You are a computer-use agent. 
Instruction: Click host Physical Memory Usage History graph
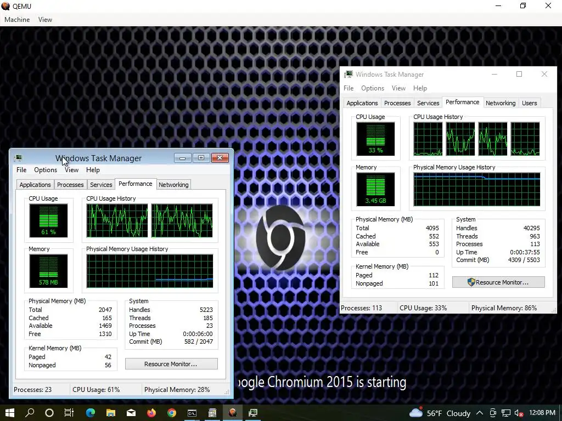[x=477, y=189]
